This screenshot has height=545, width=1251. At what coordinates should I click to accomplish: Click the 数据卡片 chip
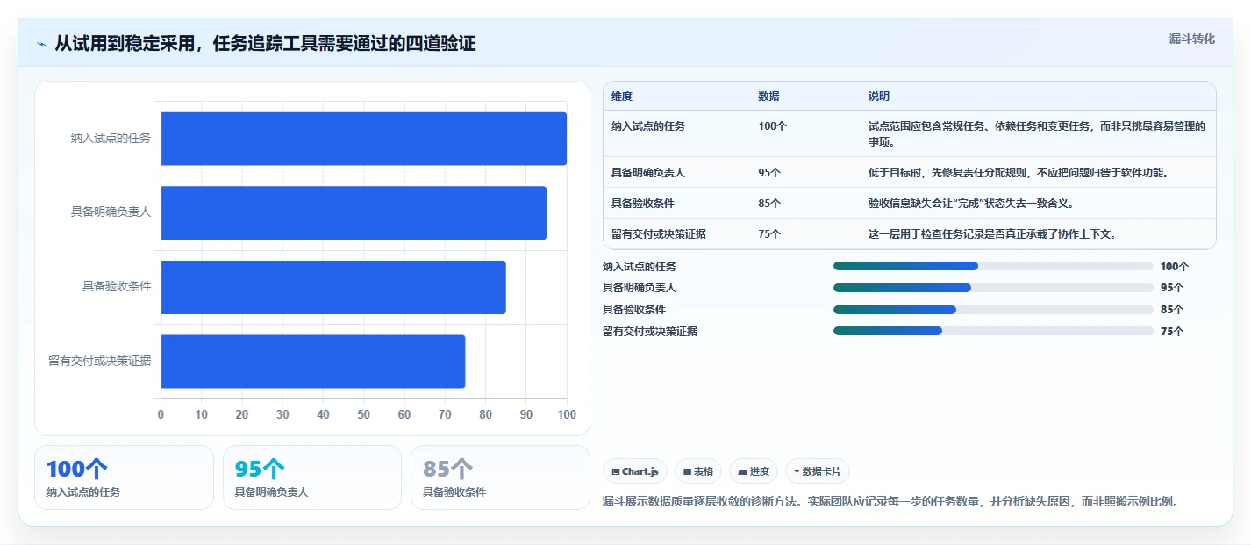coord(818,471)
